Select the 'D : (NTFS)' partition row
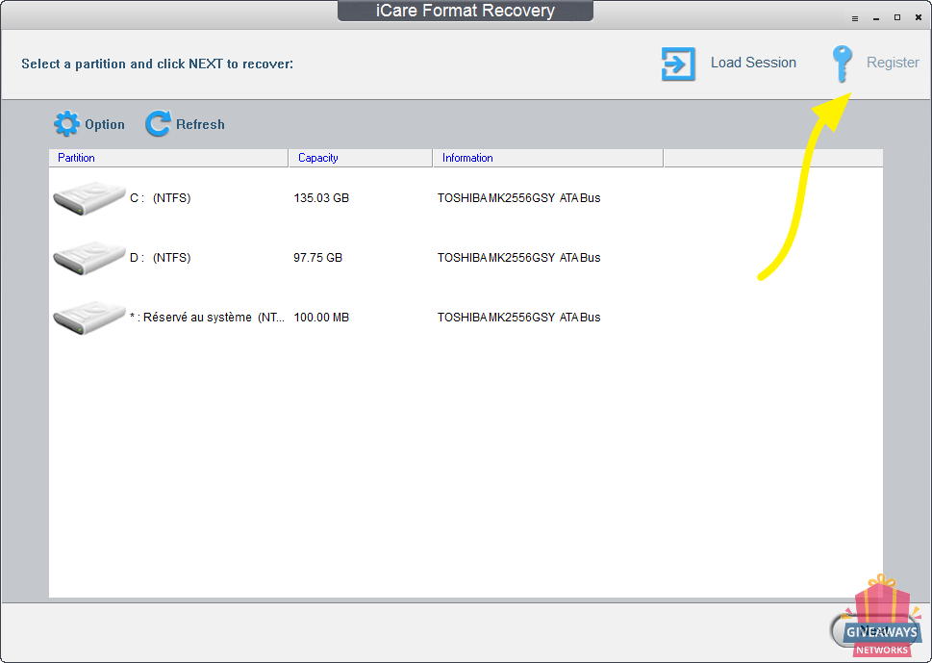This screenshot has height=663, width=932. [466, 258]
